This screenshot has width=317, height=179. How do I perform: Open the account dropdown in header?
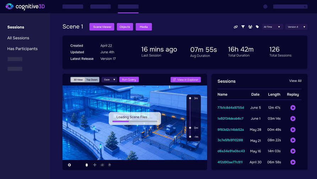[x=290, y=7]
